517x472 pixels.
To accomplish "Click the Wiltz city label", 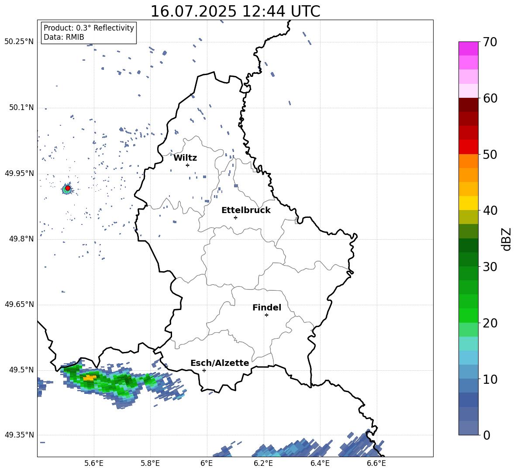I will tap(185, 158).
